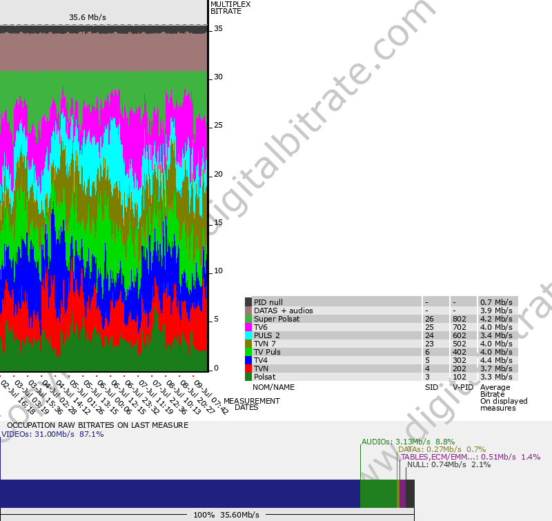
Task: Click V-PID value 302
Action: click(x=460, y=360)
